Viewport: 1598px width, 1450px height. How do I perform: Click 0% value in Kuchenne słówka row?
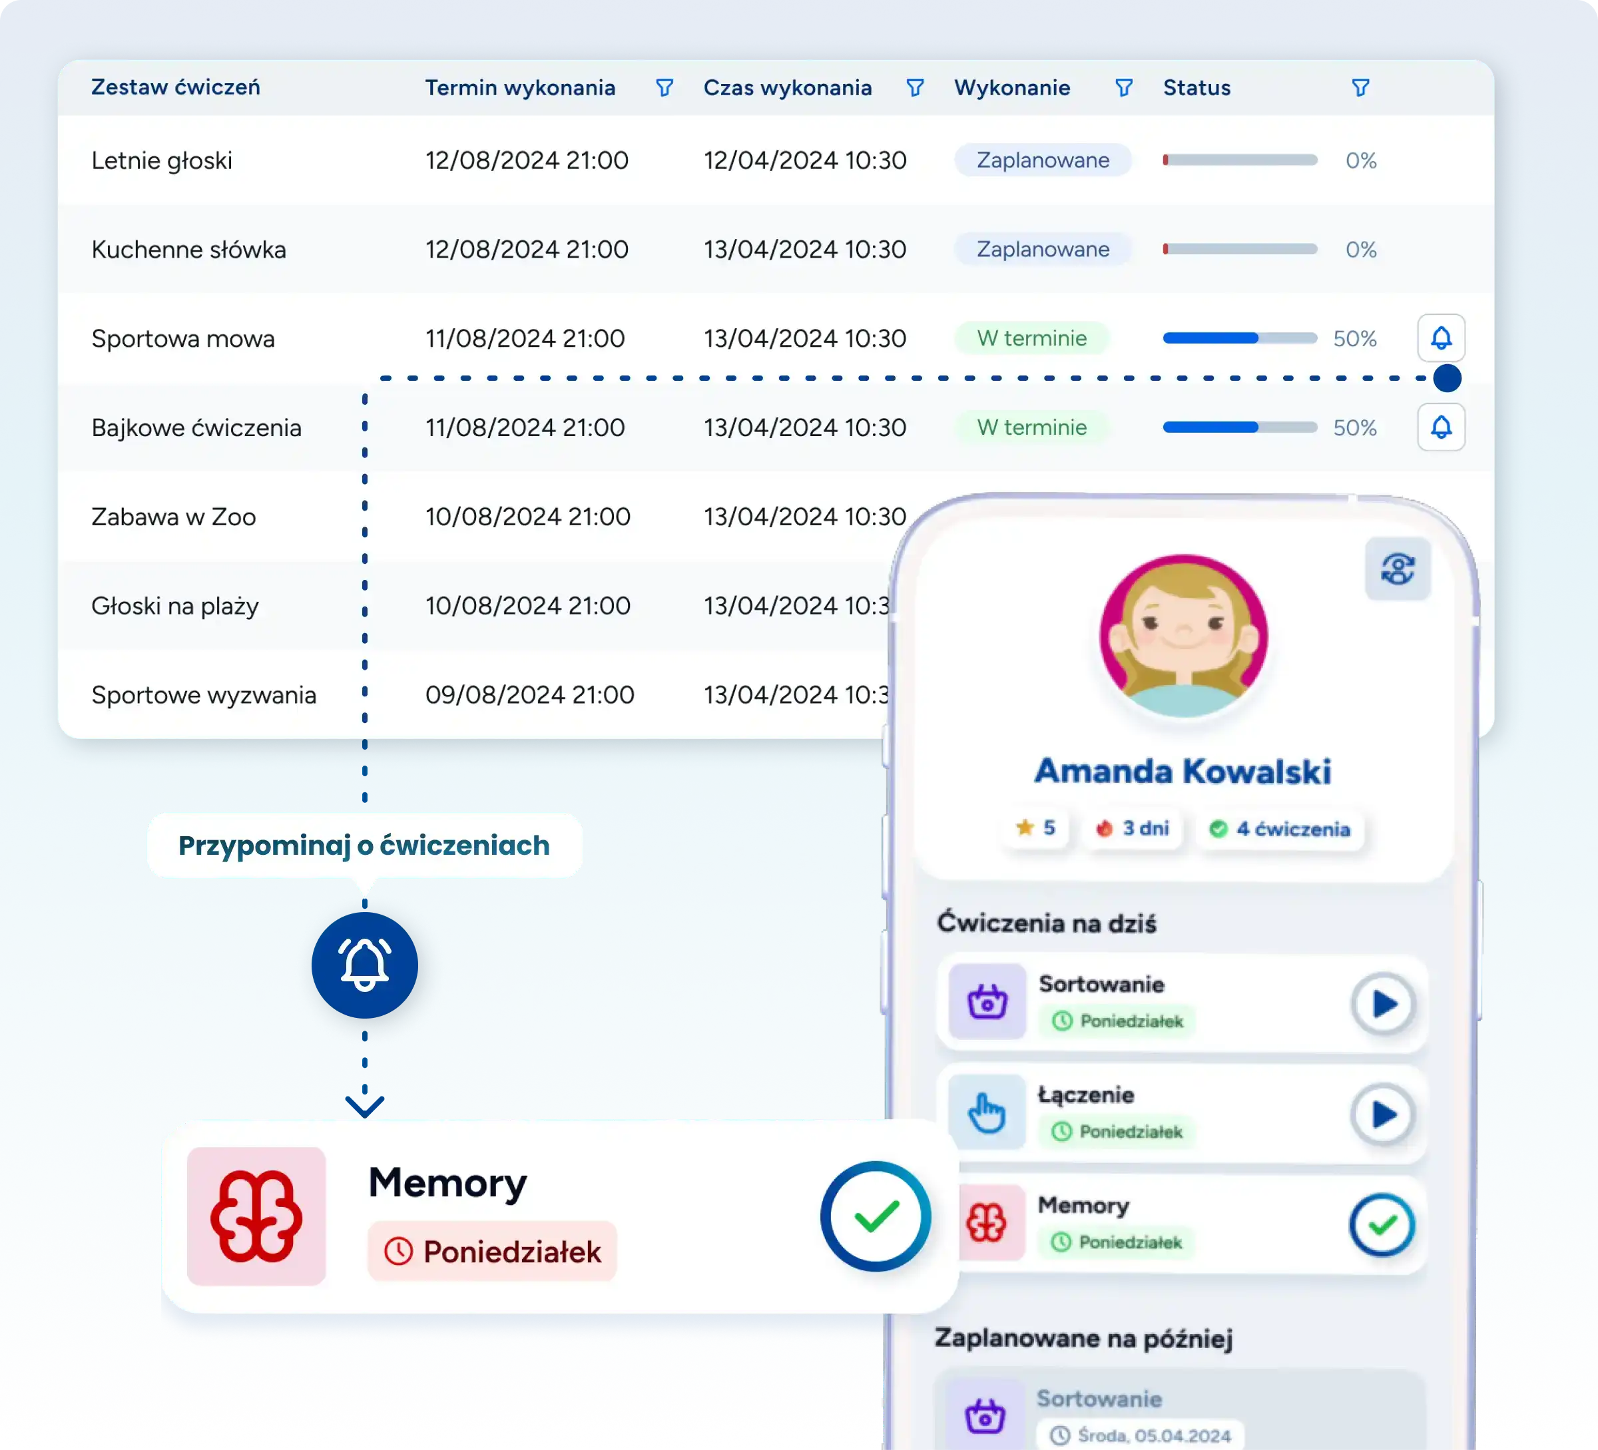click(1360, 250)
